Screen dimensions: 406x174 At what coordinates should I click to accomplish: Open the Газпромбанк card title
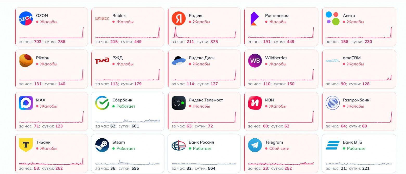click(356, 100)
